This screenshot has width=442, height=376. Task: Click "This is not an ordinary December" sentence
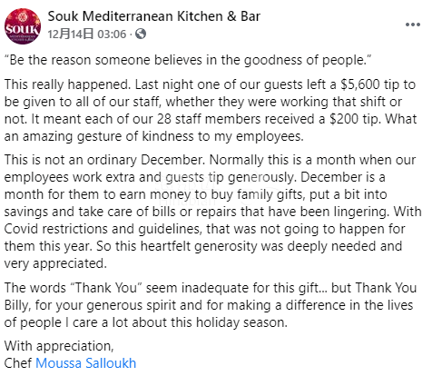pos(103,160)
